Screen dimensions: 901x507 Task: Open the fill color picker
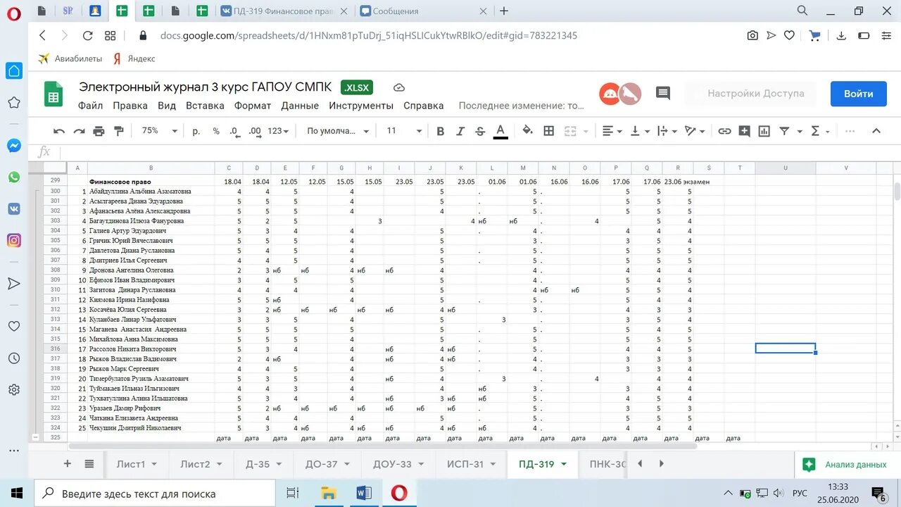[528, 131]
